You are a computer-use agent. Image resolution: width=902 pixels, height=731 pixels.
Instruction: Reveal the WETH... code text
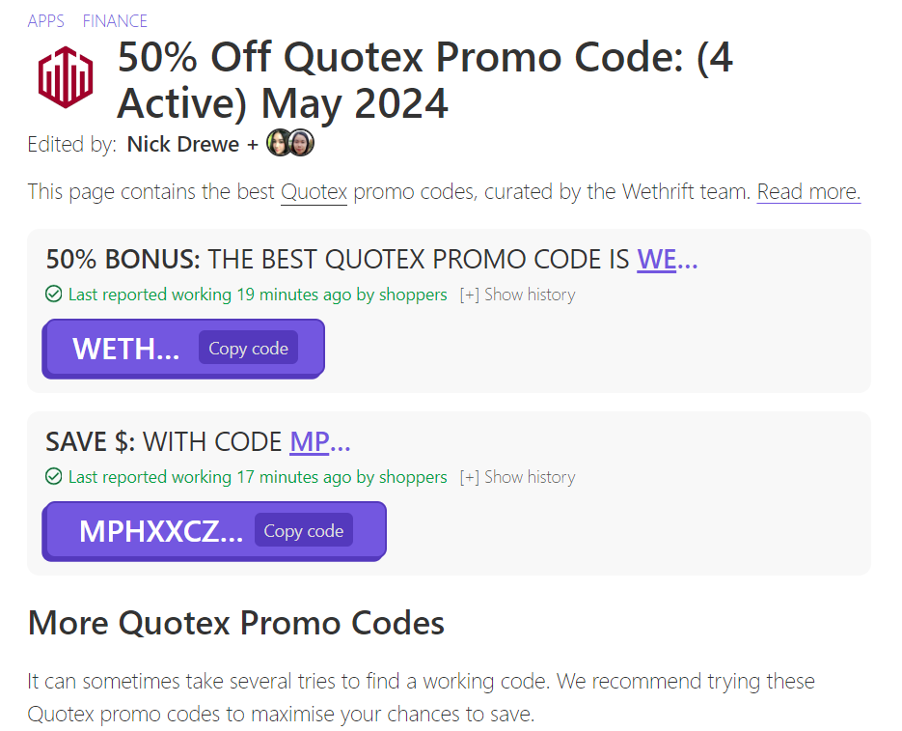point(126,349)
